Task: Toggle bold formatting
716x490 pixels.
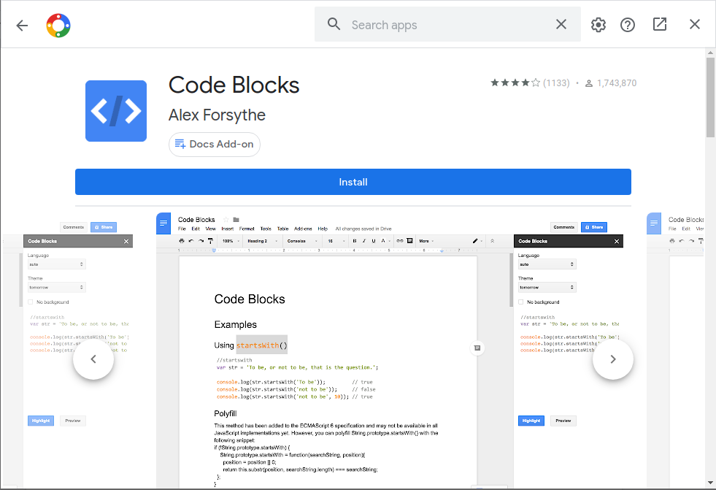Action: click(354, 241)
